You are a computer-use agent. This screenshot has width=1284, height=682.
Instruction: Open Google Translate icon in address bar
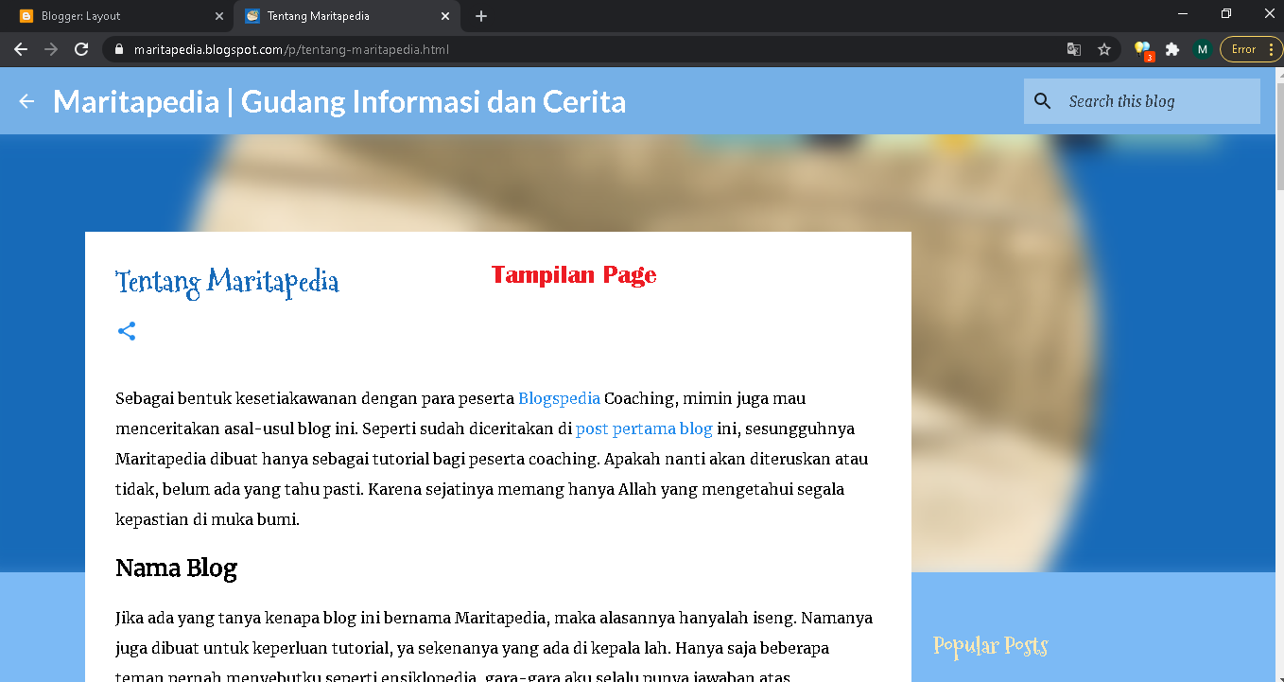pyautogui.click(x=1074, y=49)
